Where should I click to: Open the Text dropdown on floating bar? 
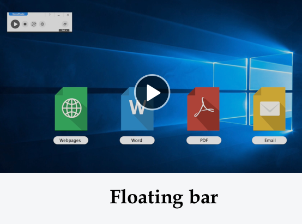pos(64,30)
